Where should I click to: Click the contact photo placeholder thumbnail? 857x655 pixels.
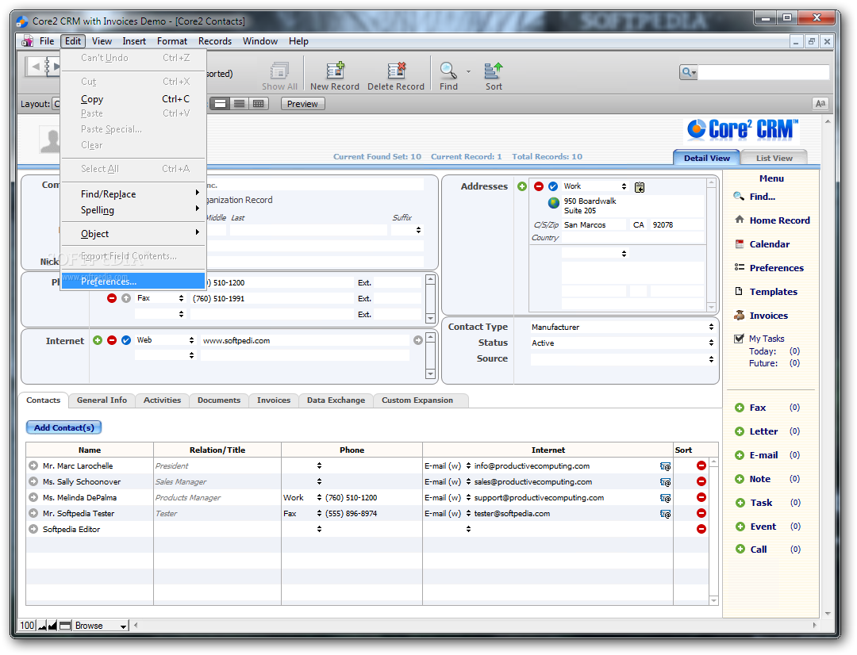[50, 140]
